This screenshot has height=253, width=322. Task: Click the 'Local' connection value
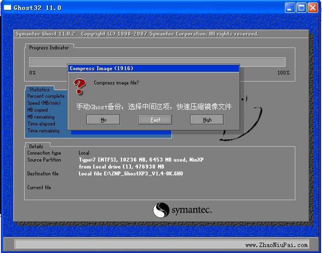coord(84,153)
